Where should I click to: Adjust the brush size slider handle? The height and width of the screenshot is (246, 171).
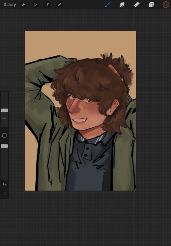(x=4, y=110)
